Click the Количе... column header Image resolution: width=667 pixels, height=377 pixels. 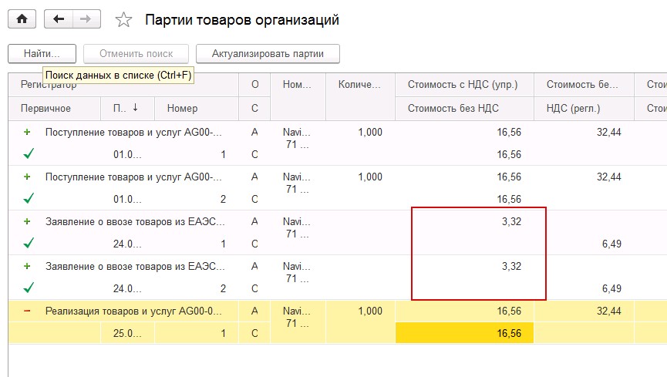coord(360,85)
